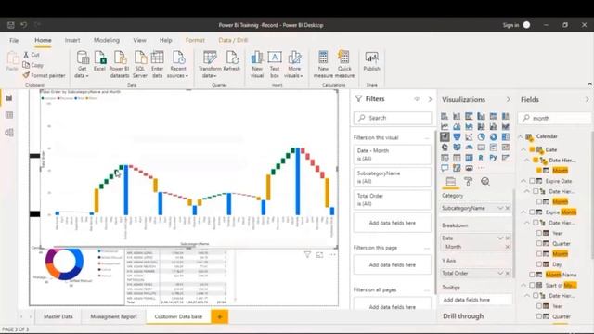Switch to Master Data page tab
Viewport: 594px width, 334px height.
tap(58, 316)
